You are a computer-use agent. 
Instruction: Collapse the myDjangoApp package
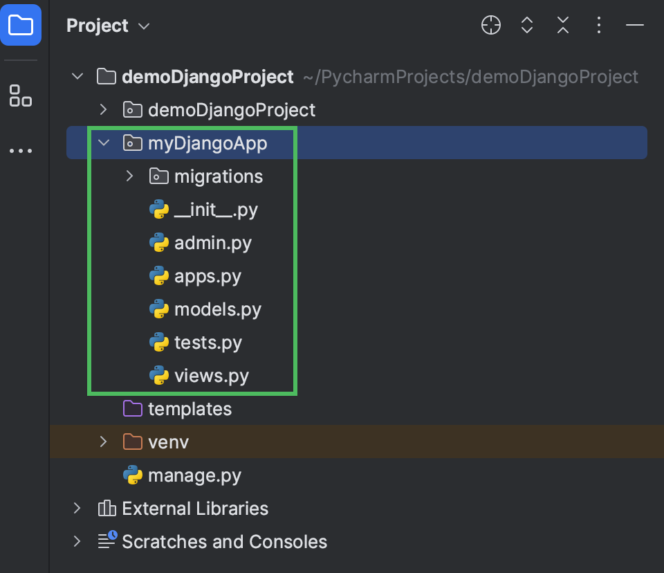[x=103, y=143]
